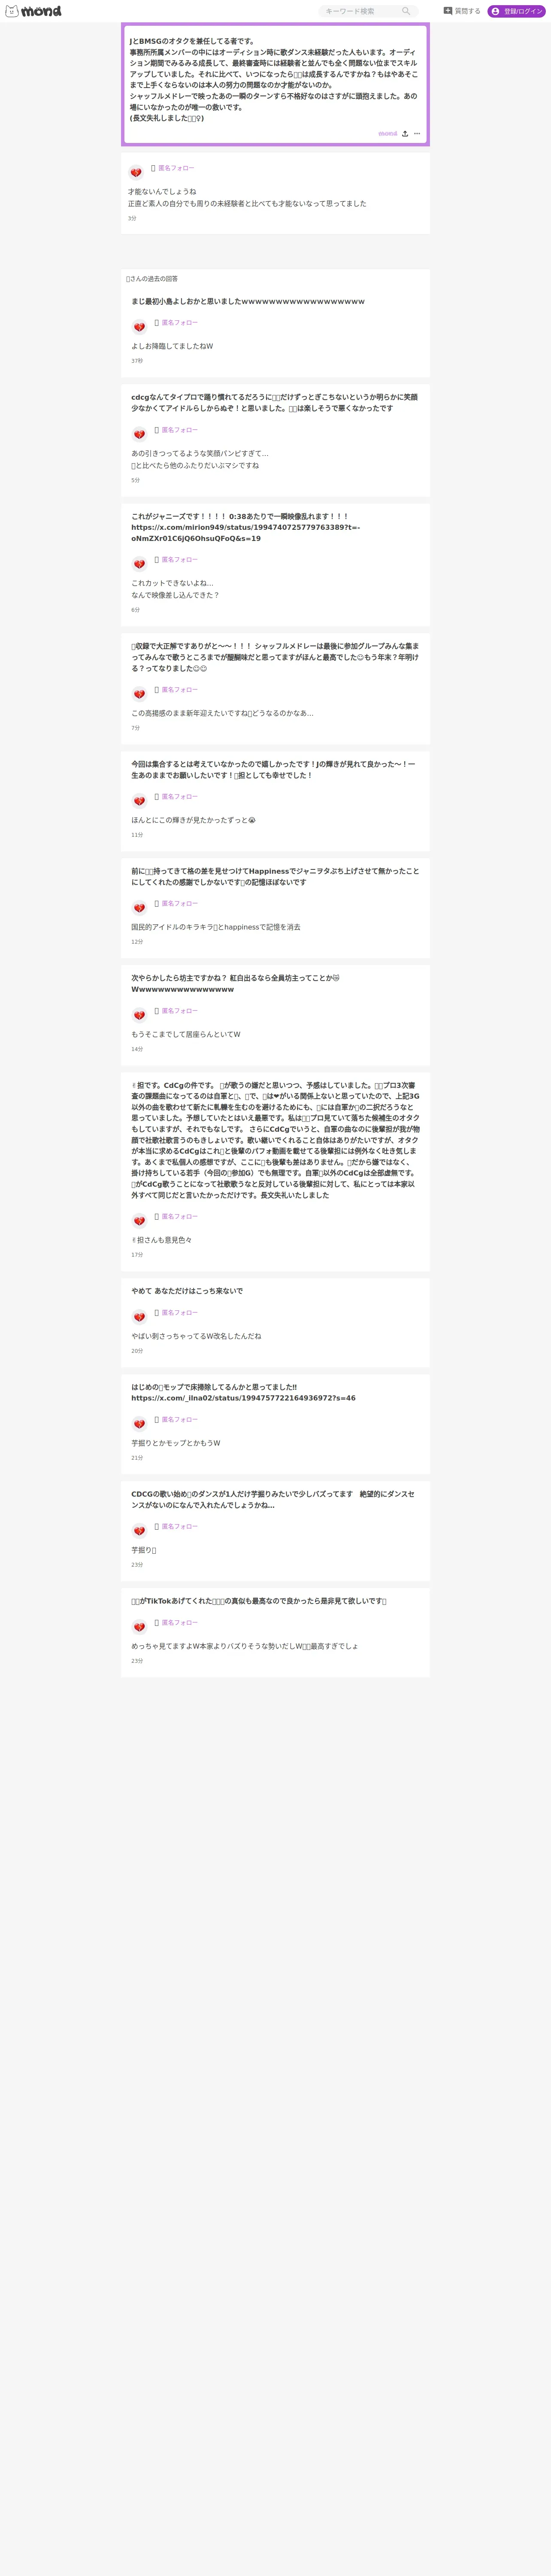Open the three-dot menu on the question card
The height and width of the screenshot is (2576, 551).
coord(417,134)
